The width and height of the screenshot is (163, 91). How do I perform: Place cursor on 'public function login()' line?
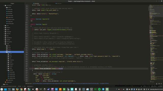[39, 24]
